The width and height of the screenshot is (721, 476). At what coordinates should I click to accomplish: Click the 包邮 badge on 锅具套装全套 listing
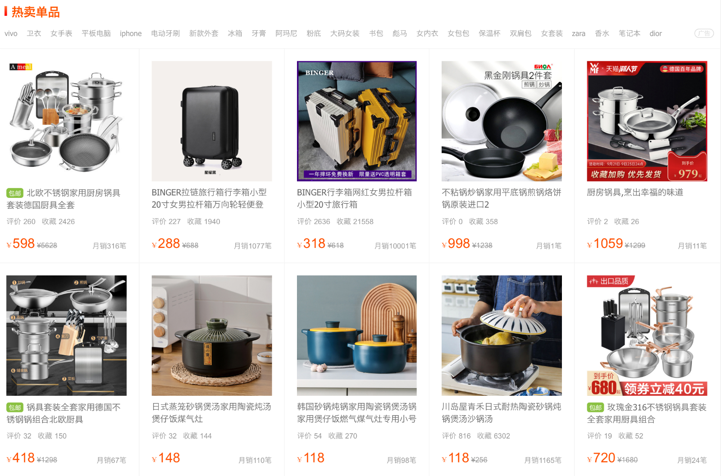point(15,407)
